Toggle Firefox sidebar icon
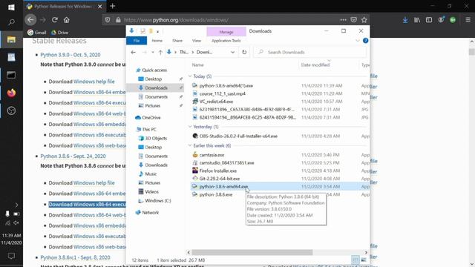475x267 pixels. pos(429,20)
